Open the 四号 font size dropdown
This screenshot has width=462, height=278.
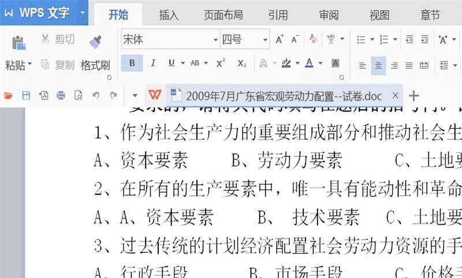coord(265,39)
